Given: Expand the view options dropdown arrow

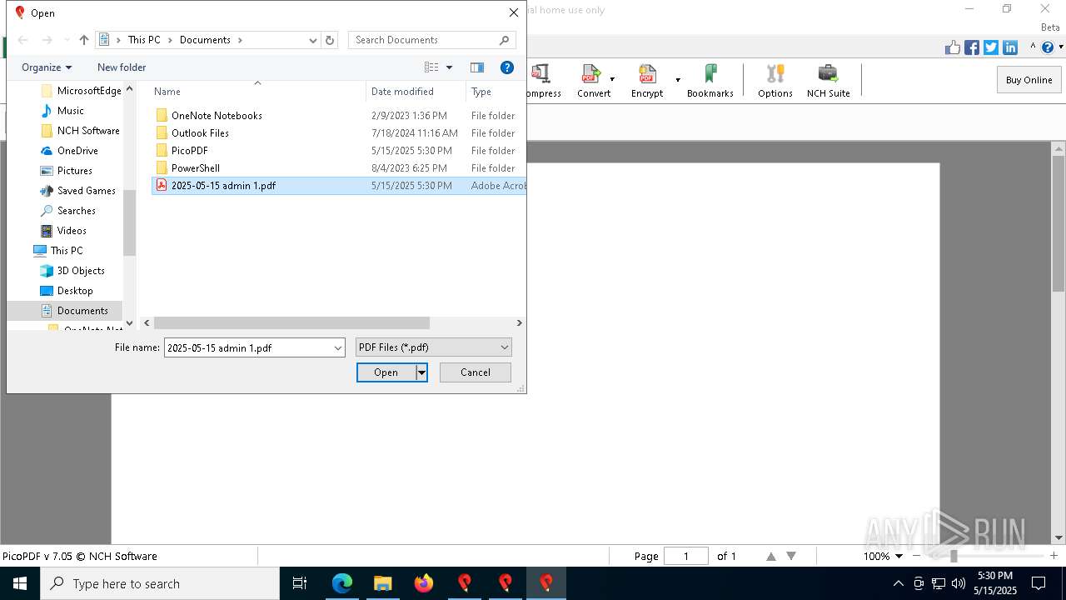Looking at the screenshot, I should pyautogui.click(x=449, y=67).
